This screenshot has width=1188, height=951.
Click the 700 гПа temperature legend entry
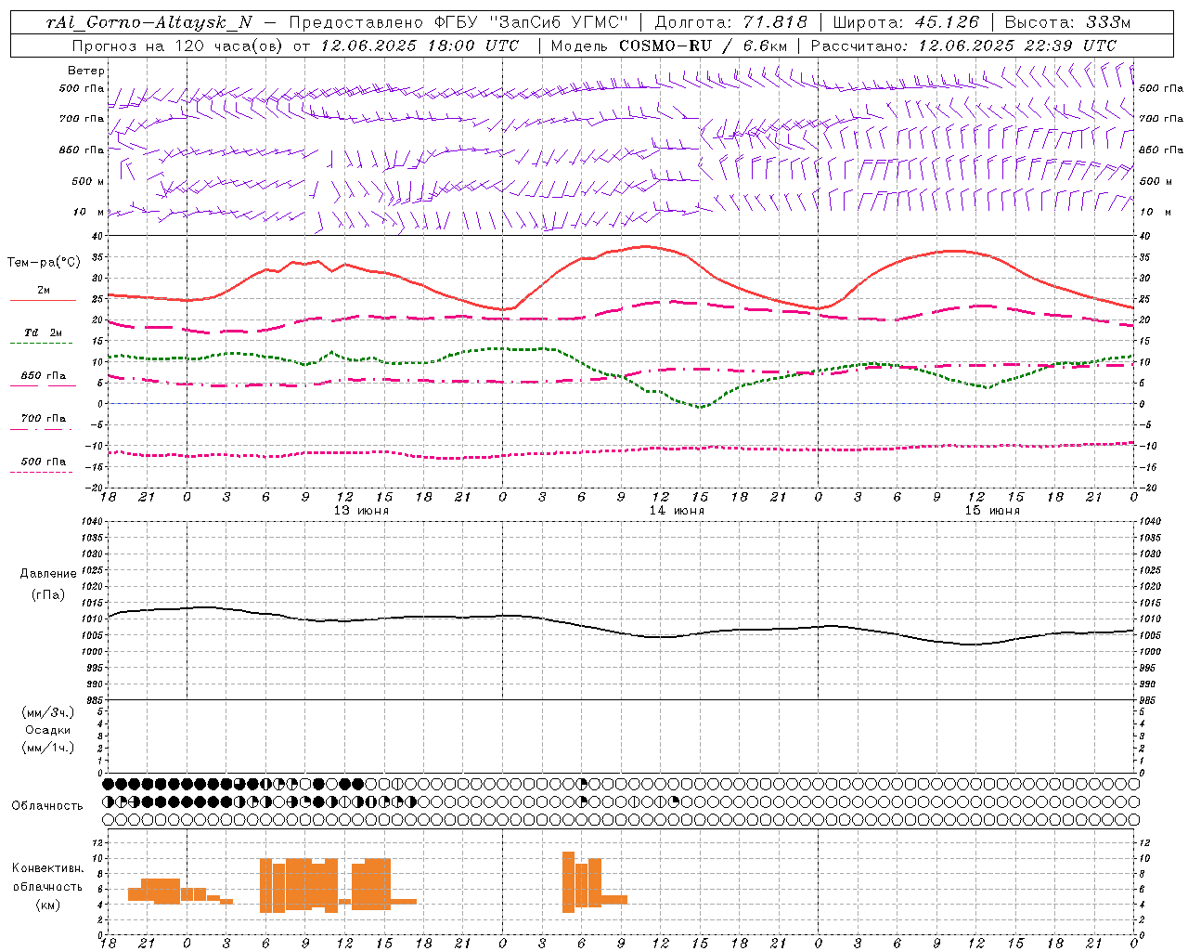44,419
